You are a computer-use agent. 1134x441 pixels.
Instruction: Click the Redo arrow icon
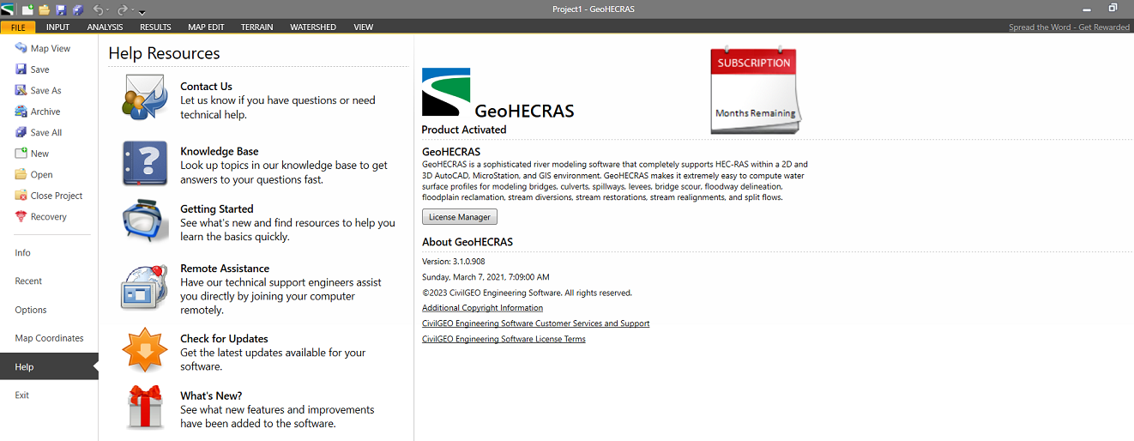click(x=123, y=9)
